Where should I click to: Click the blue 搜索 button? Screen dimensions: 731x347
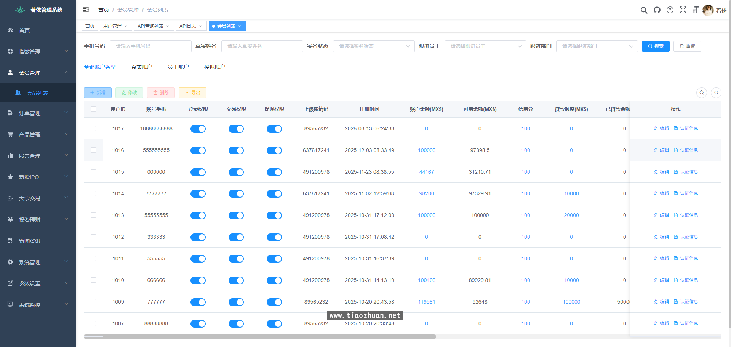coord(655,46)
